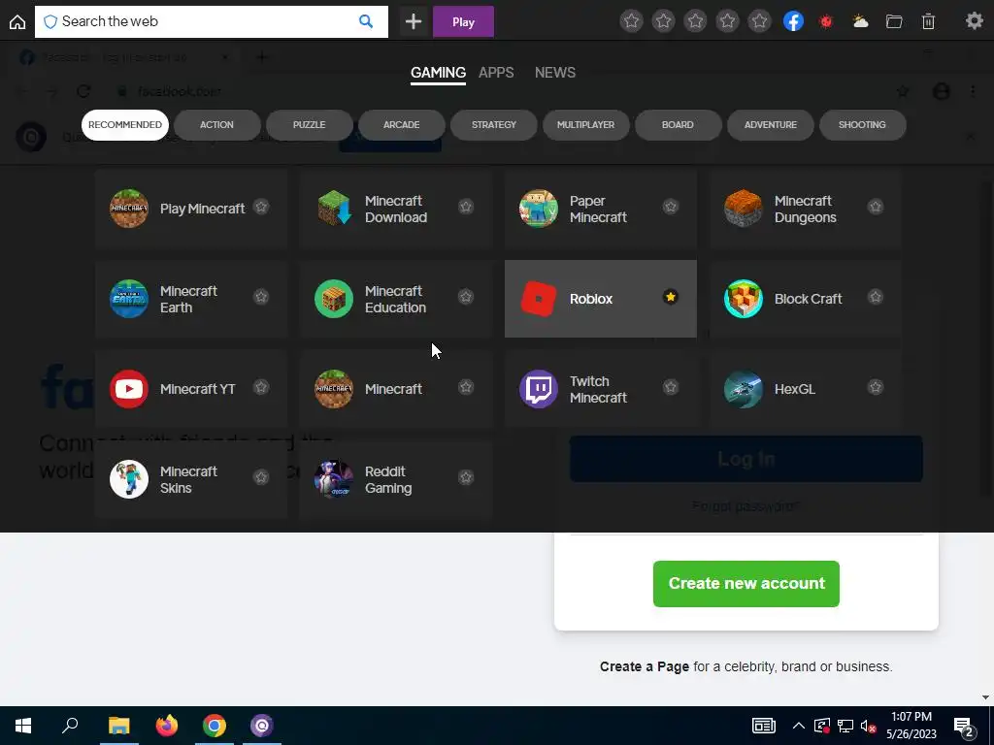Select the ACTION category pill
Screen dimensions: 994x745
click(216, 125)
